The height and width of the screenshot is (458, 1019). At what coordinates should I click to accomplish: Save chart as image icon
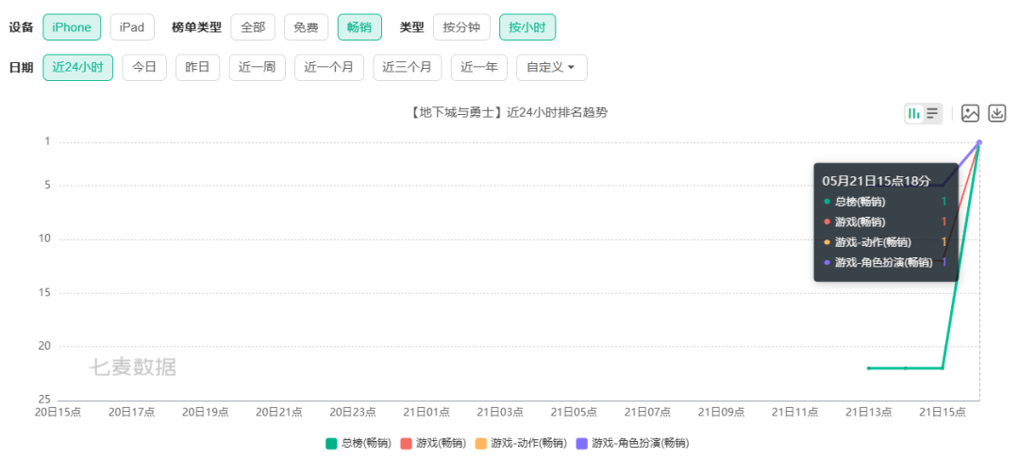pyautogui.click(x=970, y=113)
